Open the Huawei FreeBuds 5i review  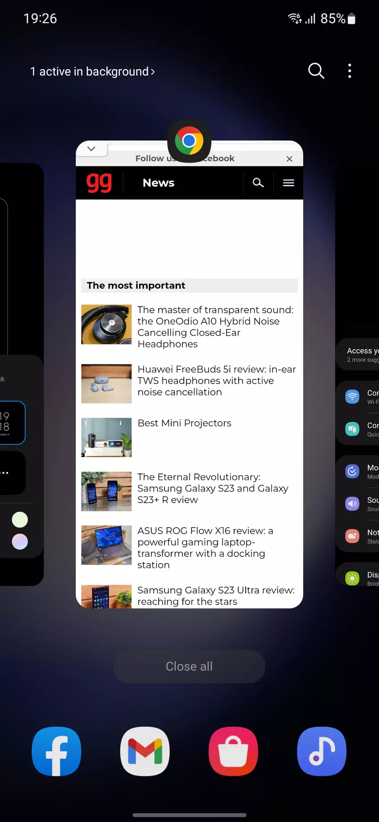click(x=216, y=381)
